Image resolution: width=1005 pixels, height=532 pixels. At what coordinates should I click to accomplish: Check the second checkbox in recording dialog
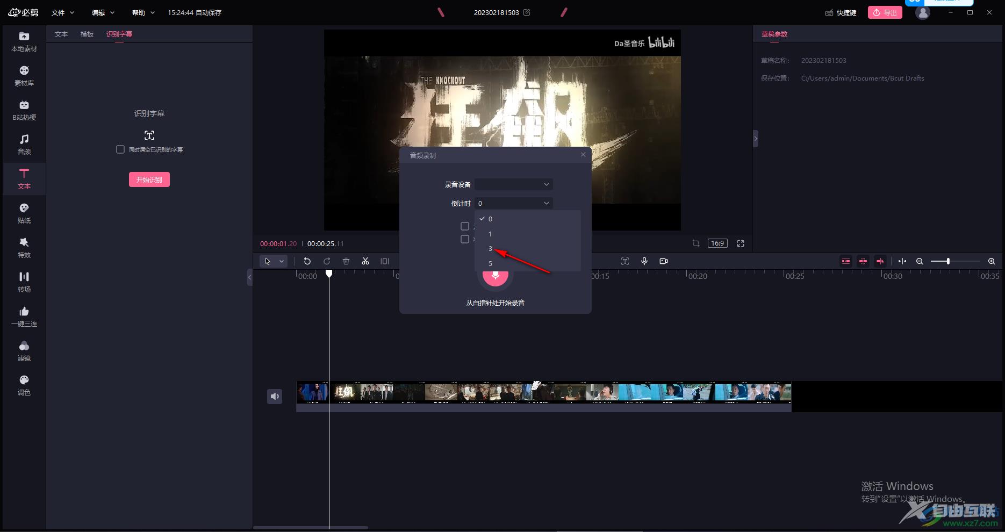465,239
